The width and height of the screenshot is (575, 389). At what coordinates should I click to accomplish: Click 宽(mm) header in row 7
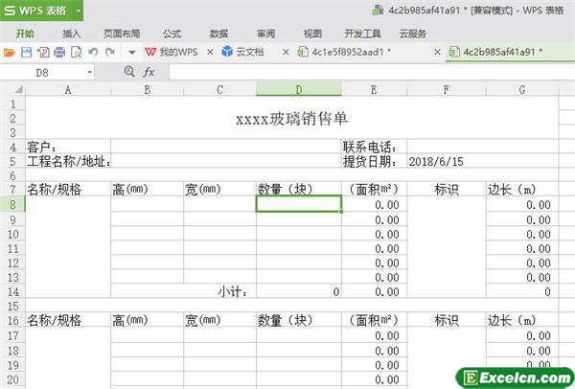coord(219,189)
